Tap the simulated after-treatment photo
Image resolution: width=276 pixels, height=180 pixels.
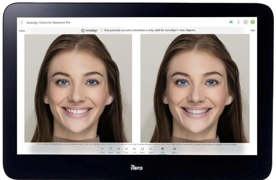coord(195,88)
